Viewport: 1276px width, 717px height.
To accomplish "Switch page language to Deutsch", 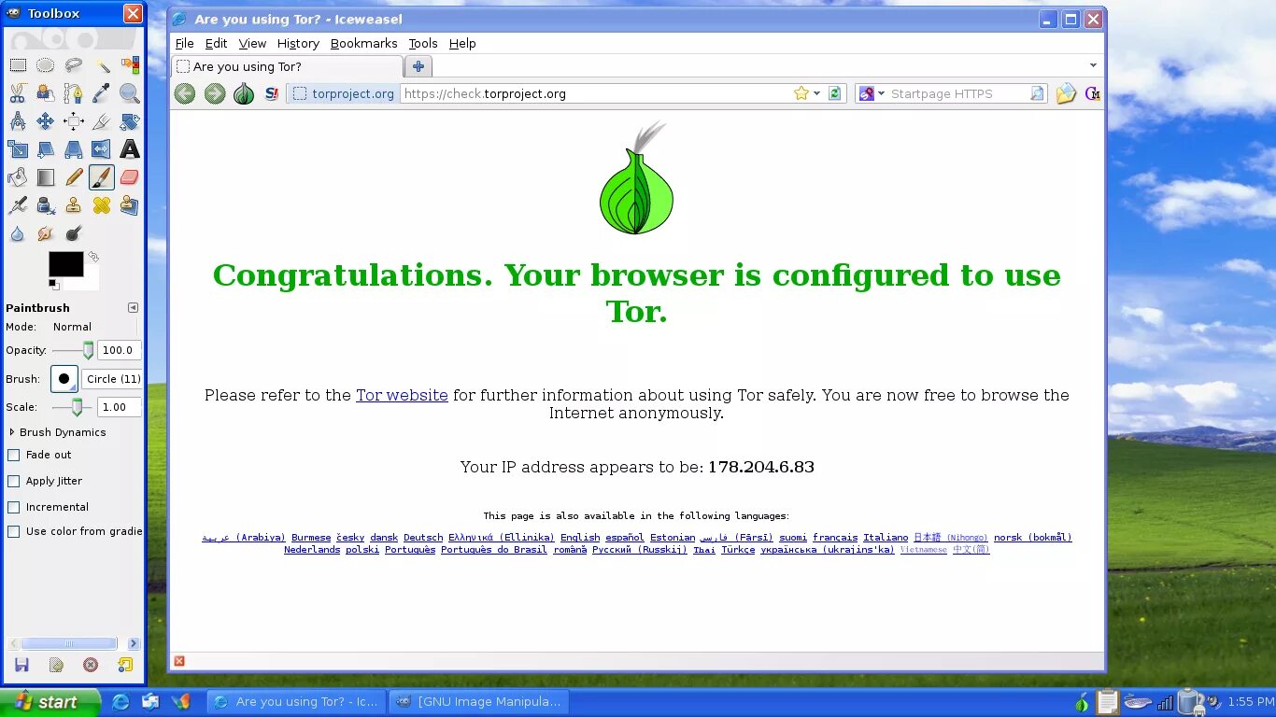I will pyautogui.click(x=423, y=538).
